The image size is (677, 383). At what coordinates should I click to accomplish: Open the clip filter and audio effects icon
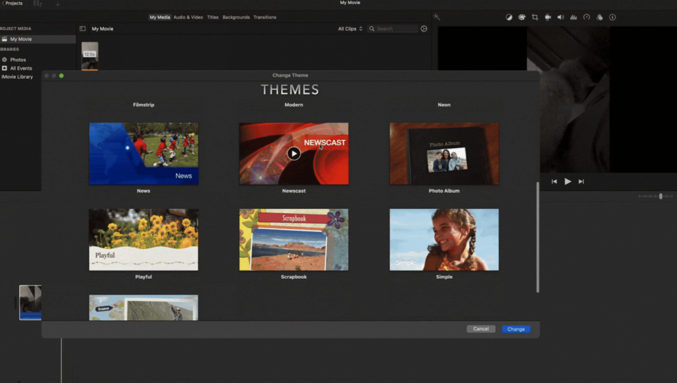pos(599,17)
